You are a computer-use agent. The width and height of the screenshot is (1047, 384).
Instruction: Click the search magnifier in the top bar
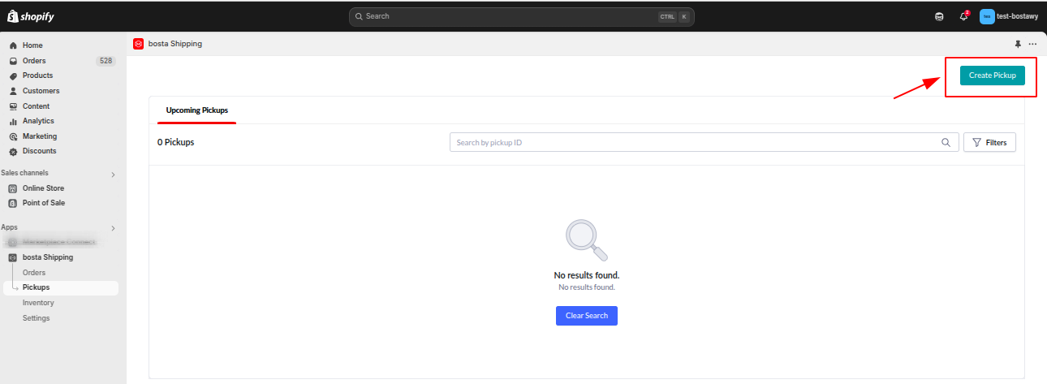pos(360,16)
